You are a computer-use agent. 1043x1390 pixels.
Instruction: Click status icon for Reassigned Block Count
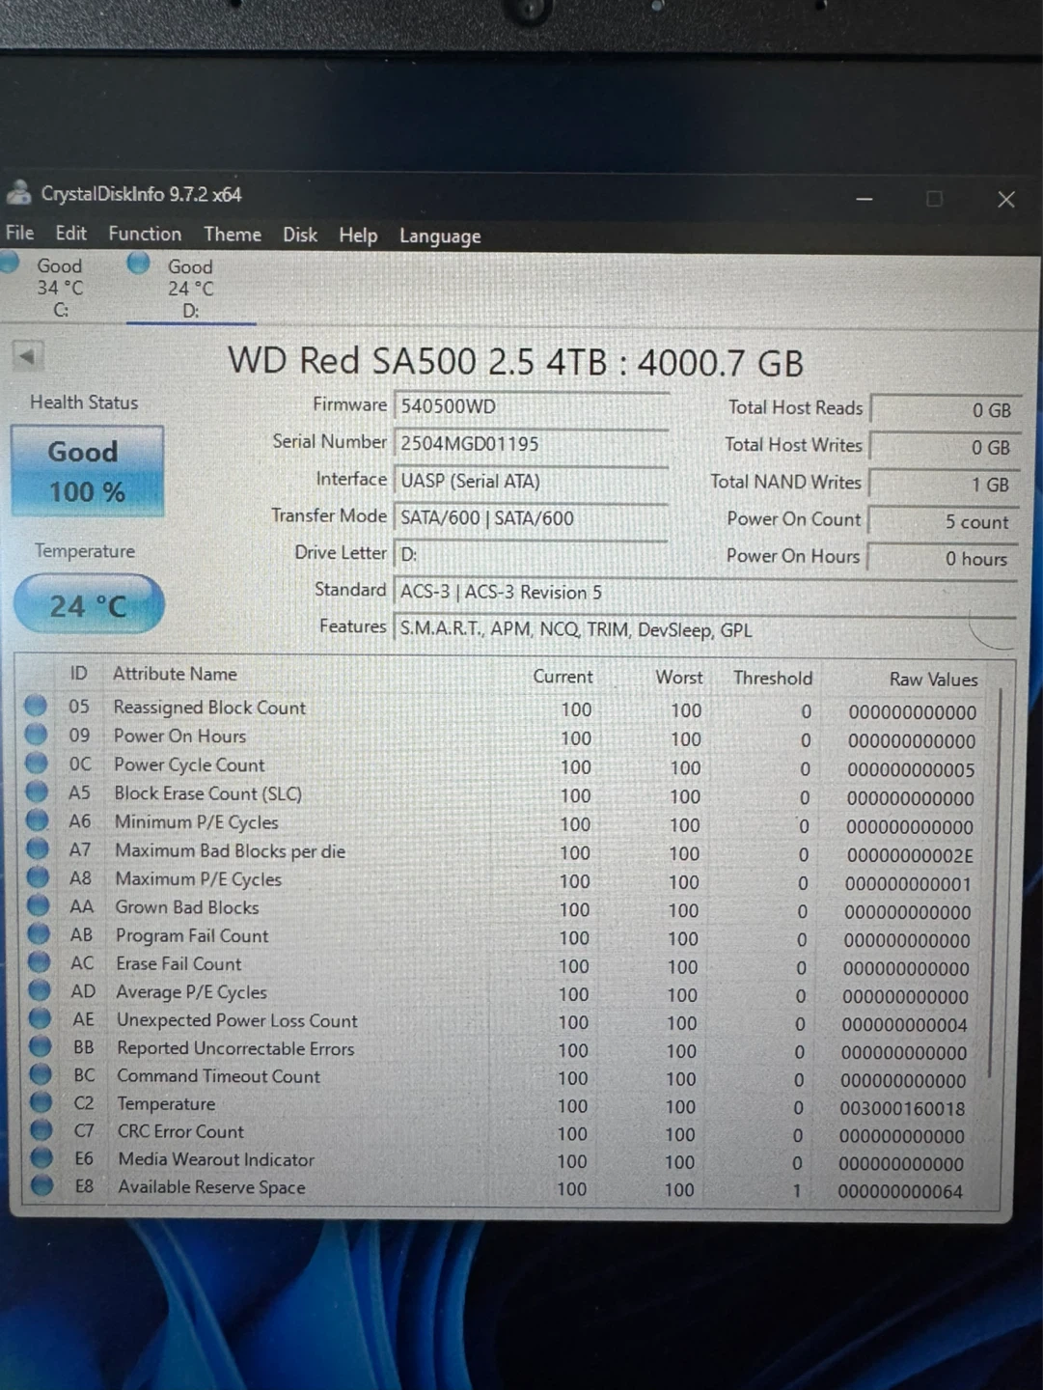[36, 706]
